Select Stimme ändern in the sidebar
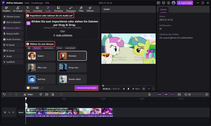 tap(13, 28)
